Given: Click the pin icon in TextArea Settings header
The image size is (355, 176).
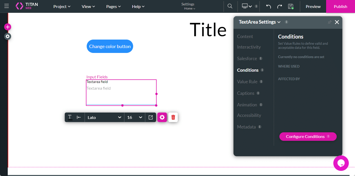Looking at the screenshot, I should (329, 22).
